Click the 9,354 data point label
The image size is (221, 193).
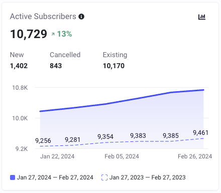[x=105, y=137]
